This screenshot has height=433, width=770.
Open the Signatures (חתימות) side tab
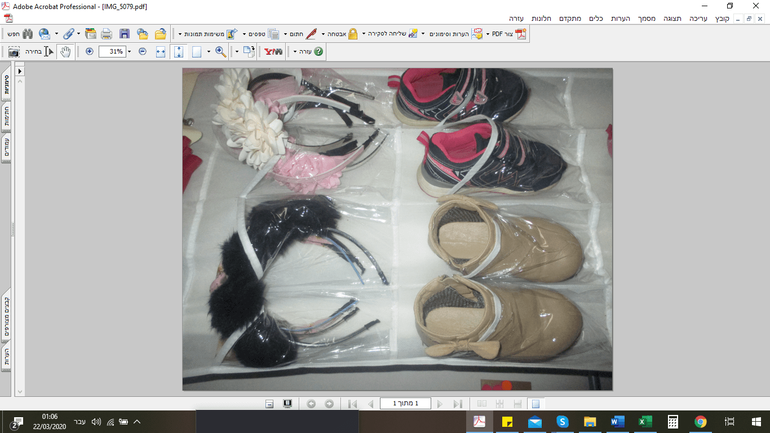tap(6, 116)
